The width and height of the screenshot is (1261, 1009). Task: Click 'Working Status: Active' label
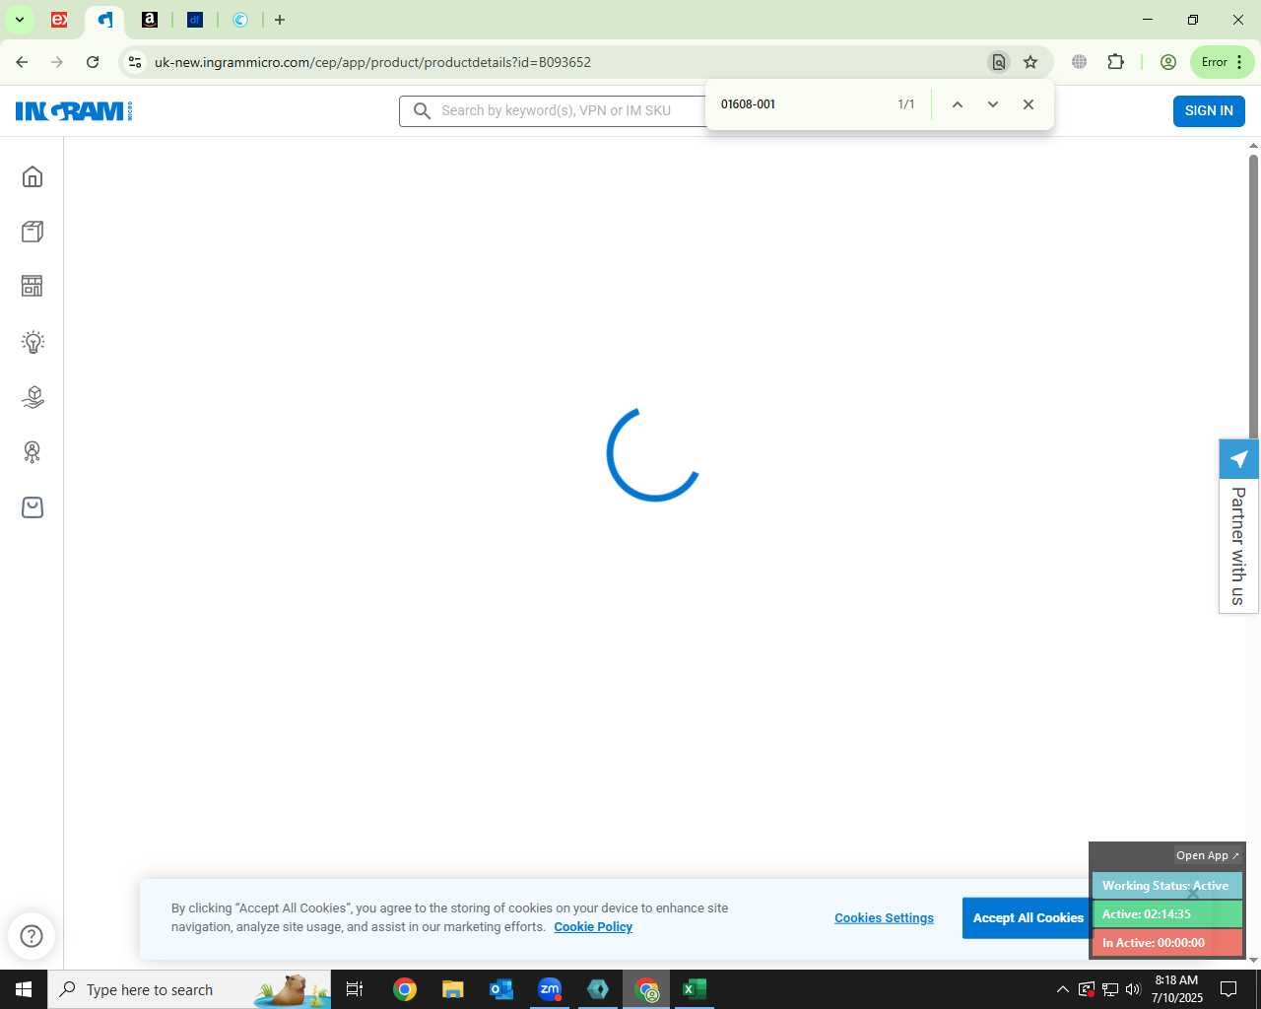[1165, 886]
